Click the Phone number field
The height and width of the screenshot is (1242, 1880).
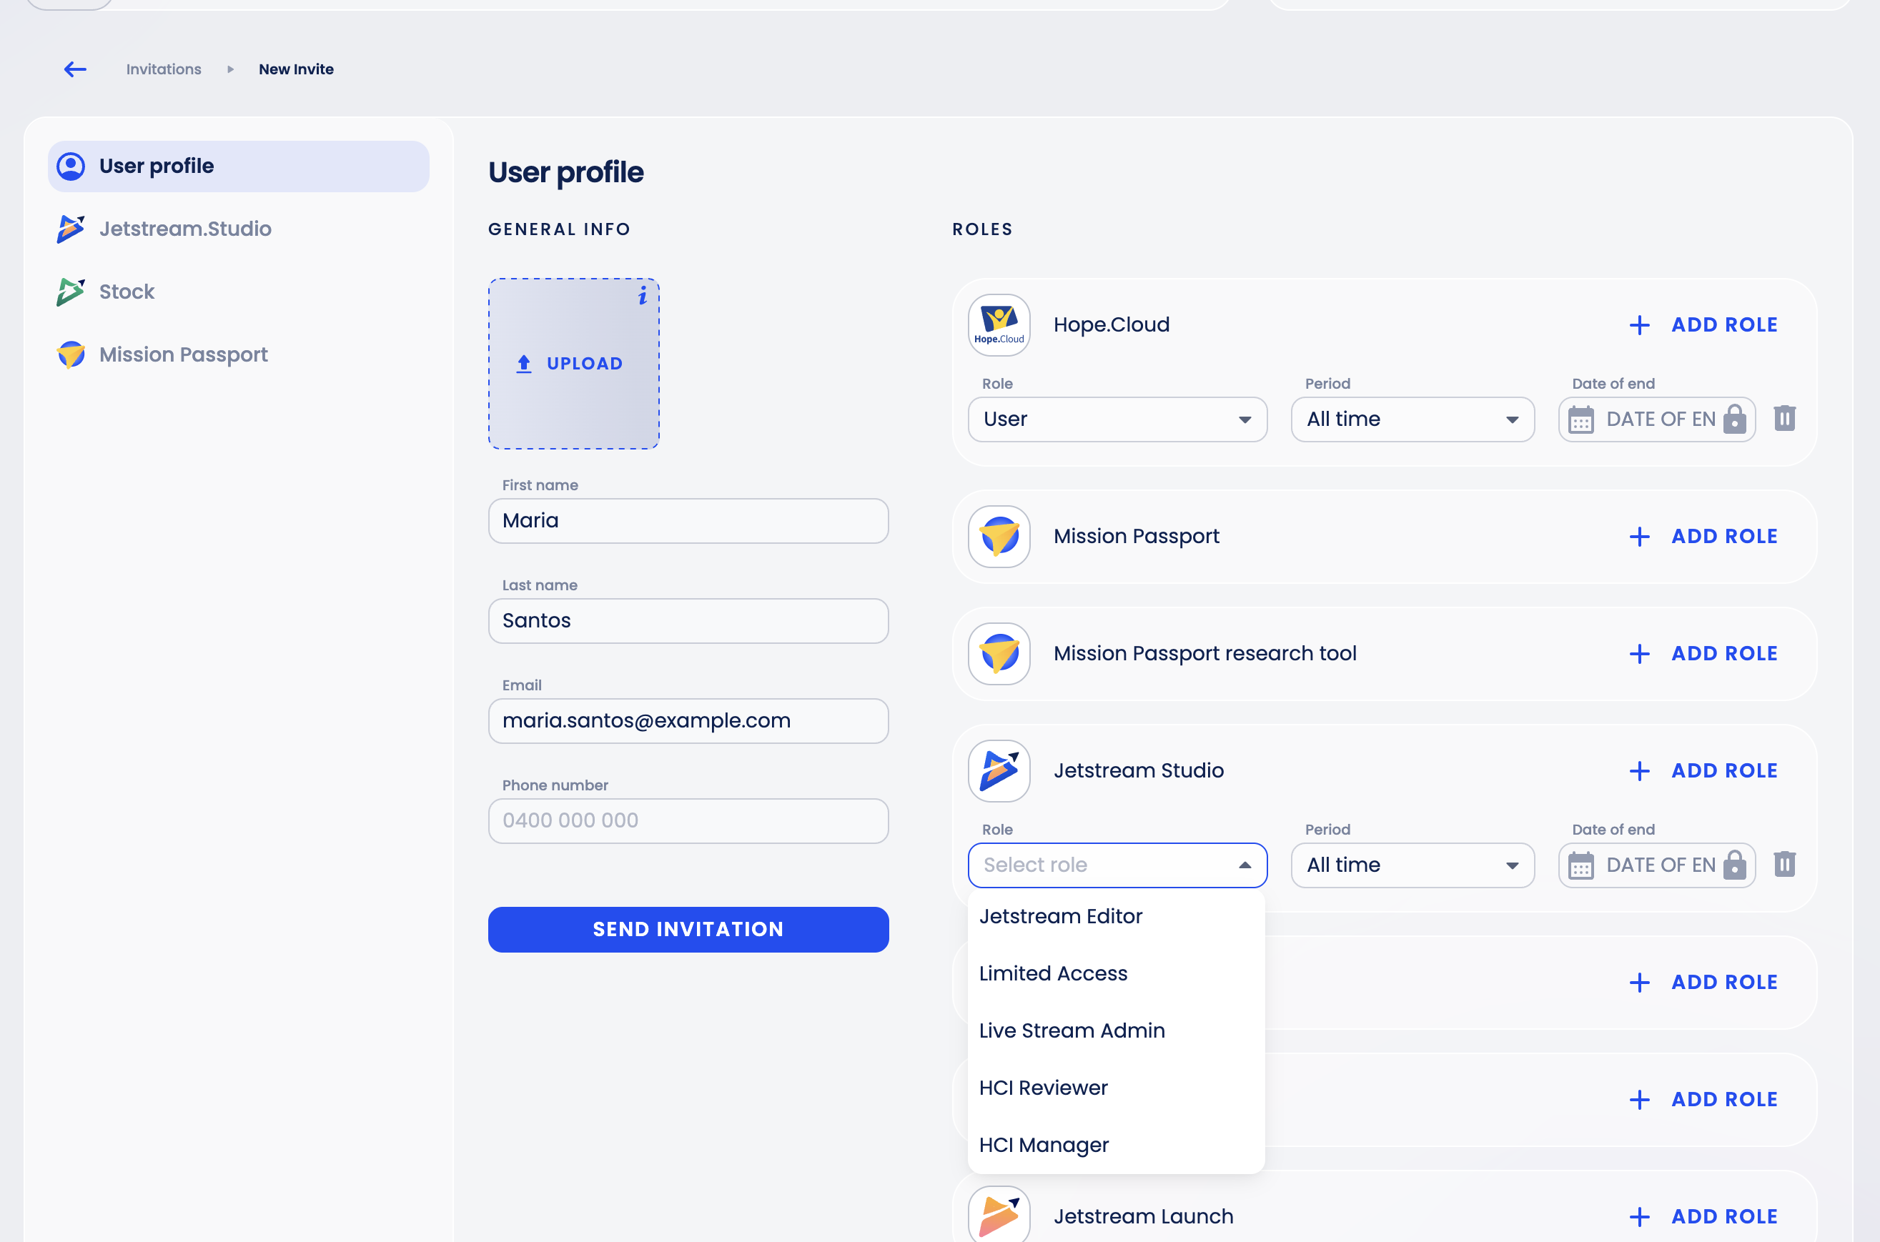(688, 820)
